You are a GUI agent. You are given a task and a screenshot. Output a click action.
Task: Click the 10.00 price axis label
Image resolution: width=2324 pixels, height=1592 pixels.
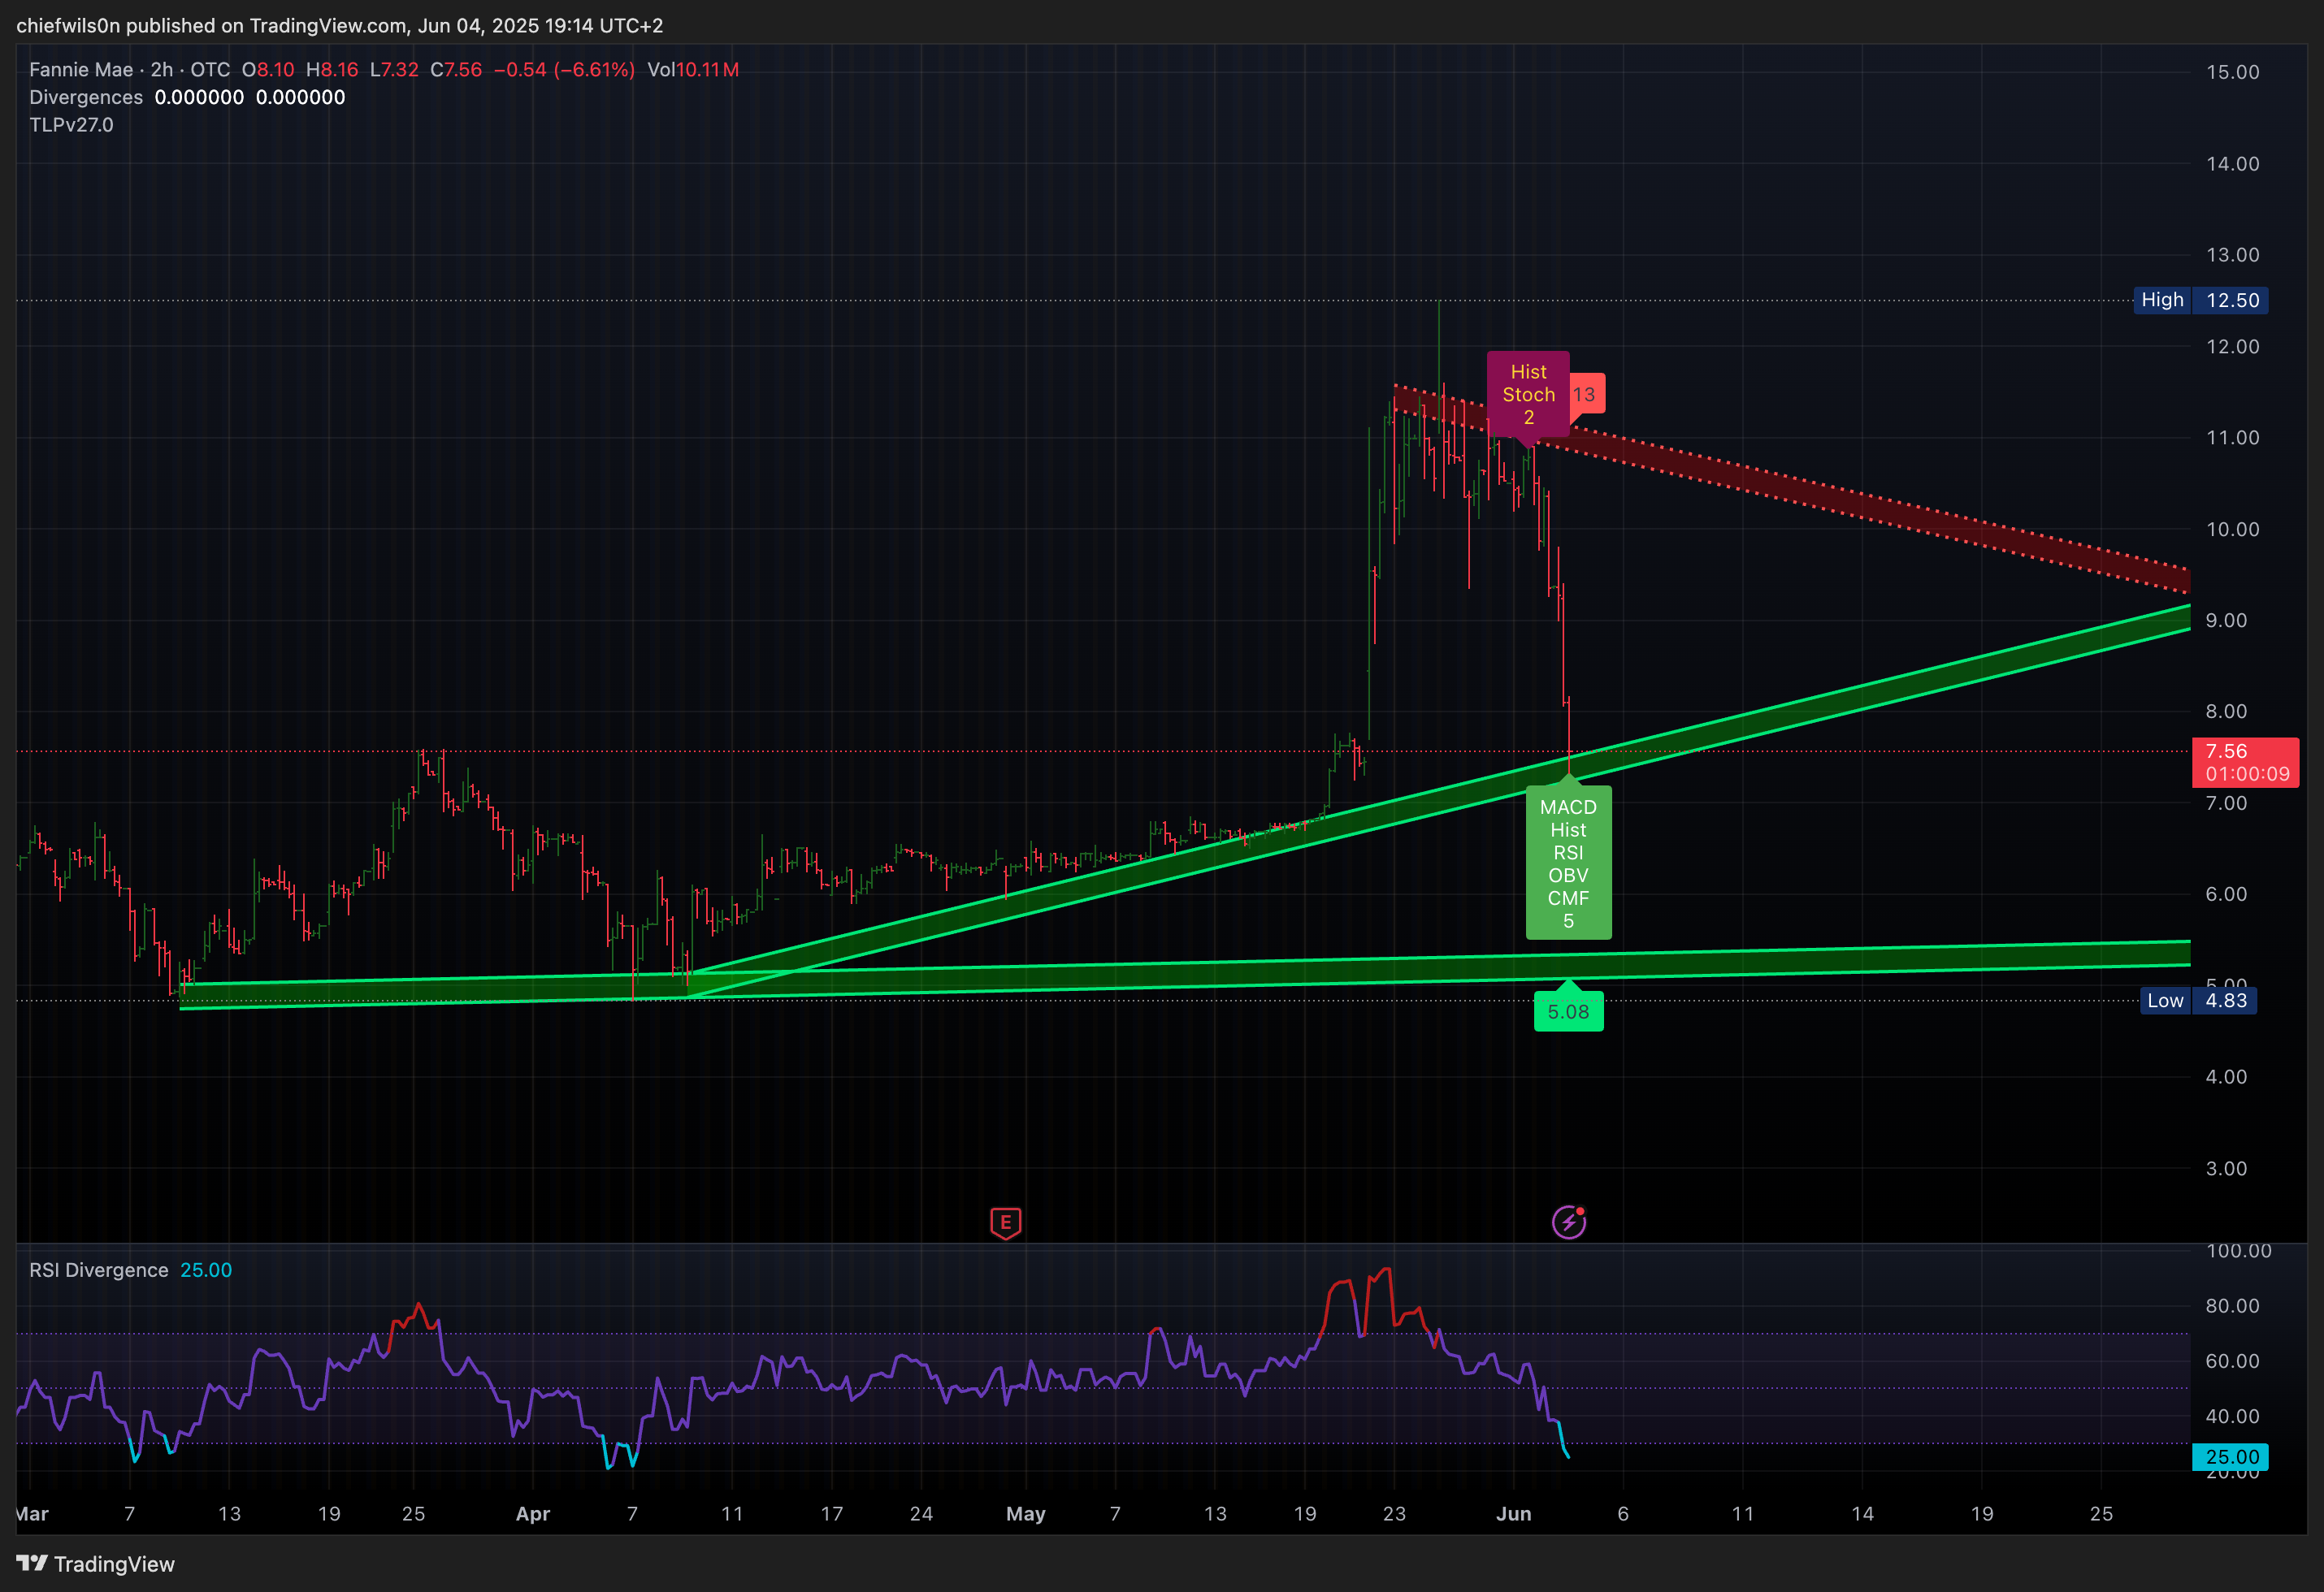click(2232, 529)
